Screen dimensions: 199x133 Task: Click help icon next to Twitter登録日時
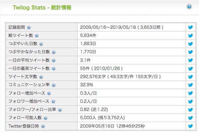click(43, 126)
